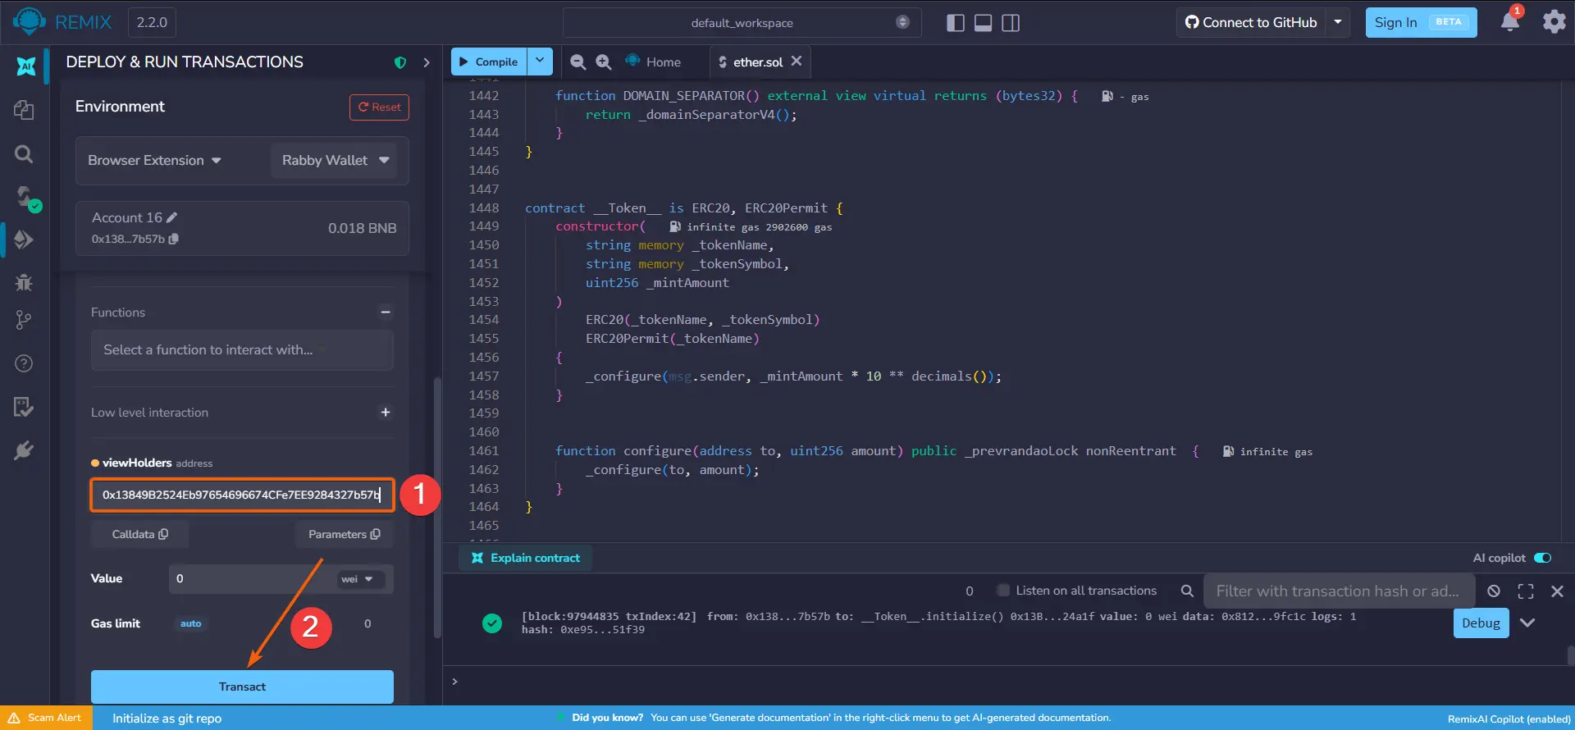1575x730 pixels.
Task: Open the Rabby Wallet provider dropdown
Action: [x=335, y=160]
